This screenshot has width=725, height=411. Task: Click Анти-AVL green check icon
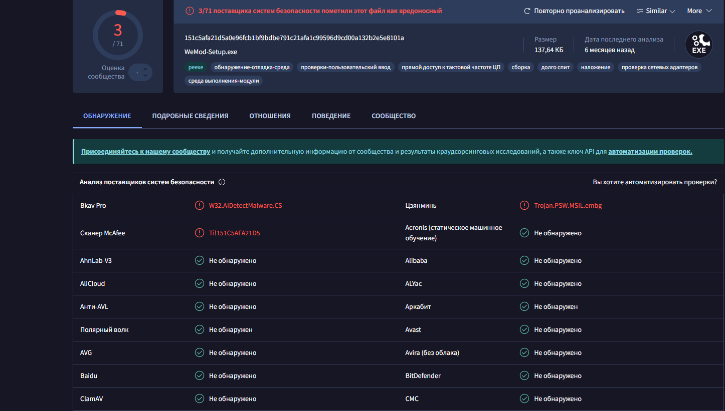(x=199, y=306)
